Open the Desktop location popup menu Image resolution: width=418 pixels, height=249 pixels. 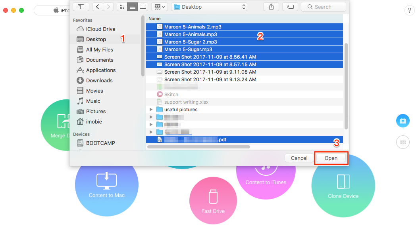209,7
